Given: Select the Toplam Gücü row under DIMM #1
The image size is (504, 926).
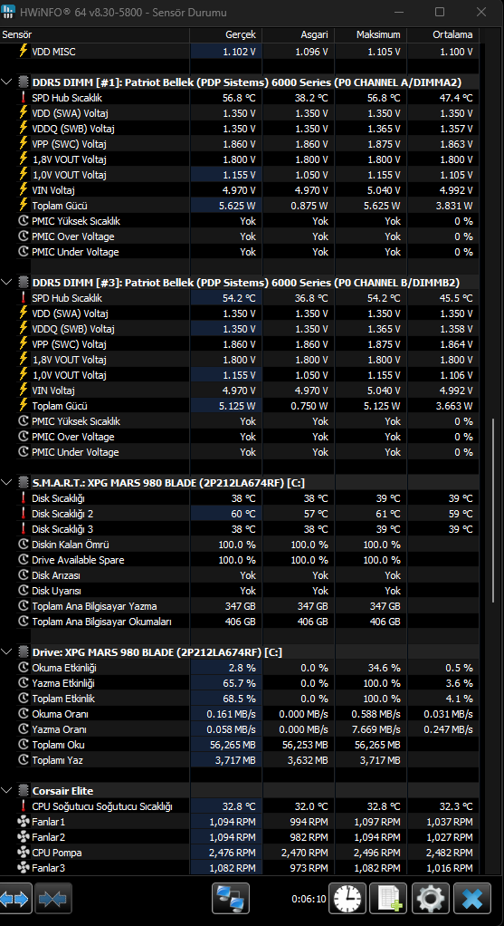Looking at the screenshot, I should click(239, 206).
